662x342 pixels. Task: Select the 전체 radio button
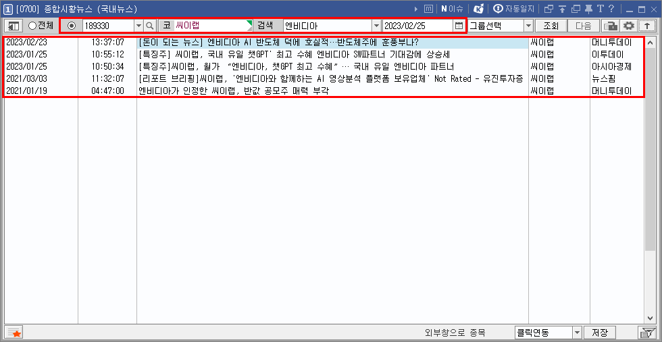[x=41, y=26]
